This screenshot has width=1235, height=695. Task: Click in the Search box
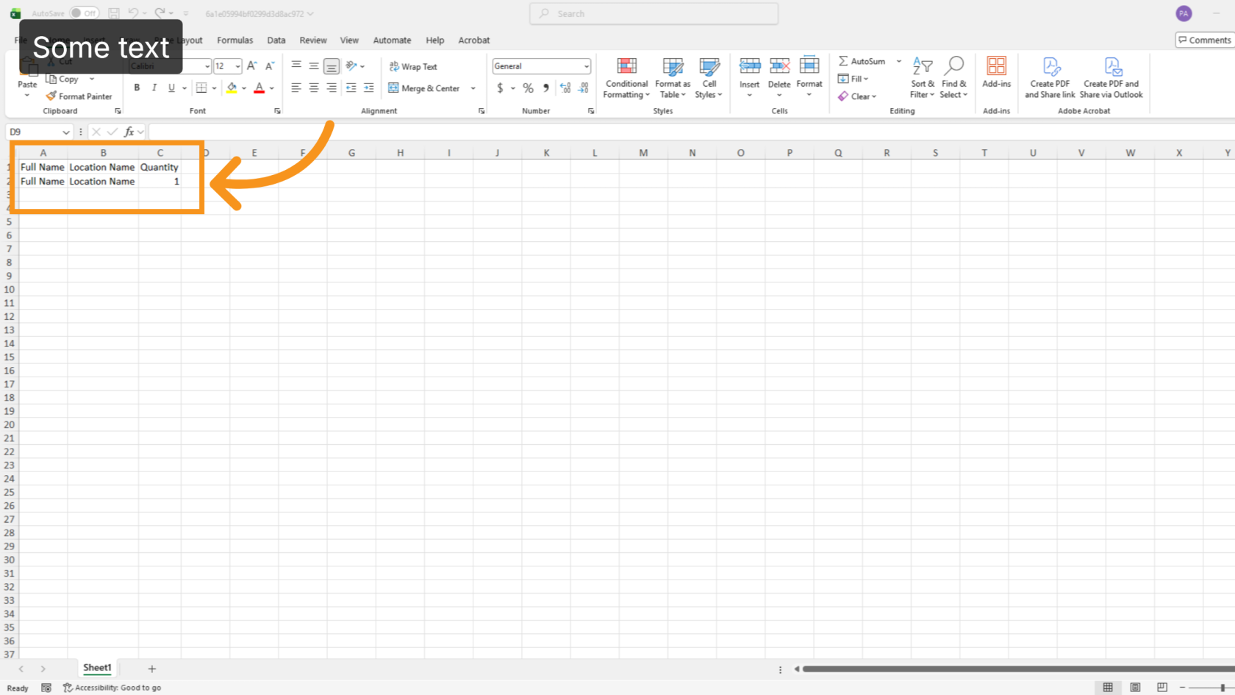[654, 13]
